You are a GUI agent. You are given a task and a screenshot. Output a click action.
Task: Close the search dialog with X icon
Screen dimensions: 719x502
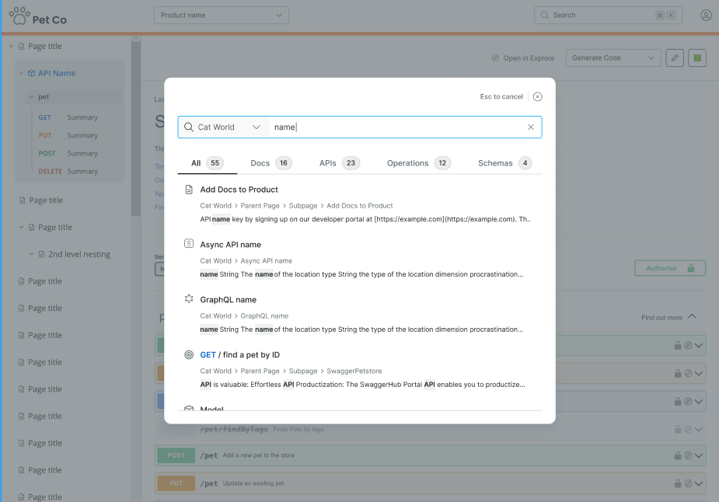[x=537, y=97]
